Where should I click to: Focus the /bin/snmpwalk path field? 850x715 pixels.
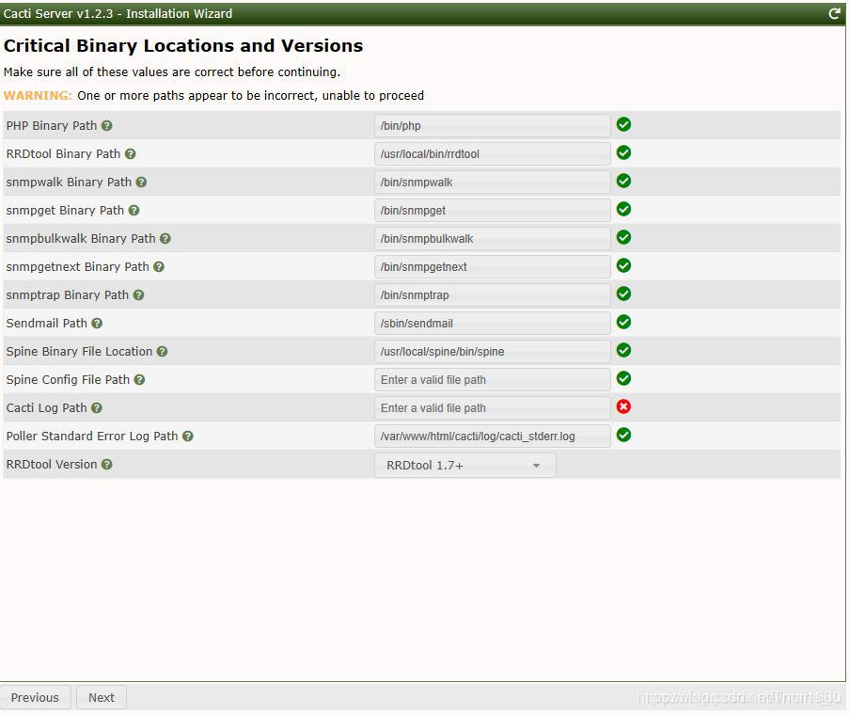(x=492, y=183)
